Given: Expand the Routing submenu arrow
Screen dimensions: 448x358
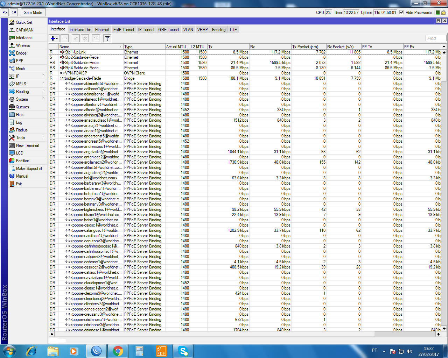Looking at the screenshot, I should 43,91.
